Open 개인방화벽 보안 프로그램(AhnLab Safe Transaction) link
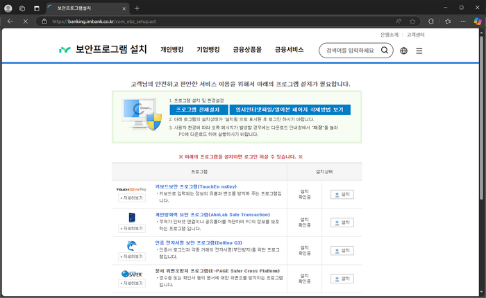486x298 pixels. [212, 214]
